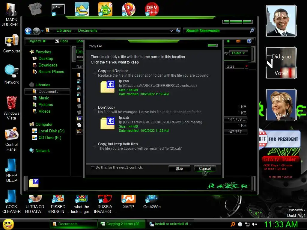The image size is (307, 230).
Task: Open the network tray icon
Action: (x=247, y=224)
